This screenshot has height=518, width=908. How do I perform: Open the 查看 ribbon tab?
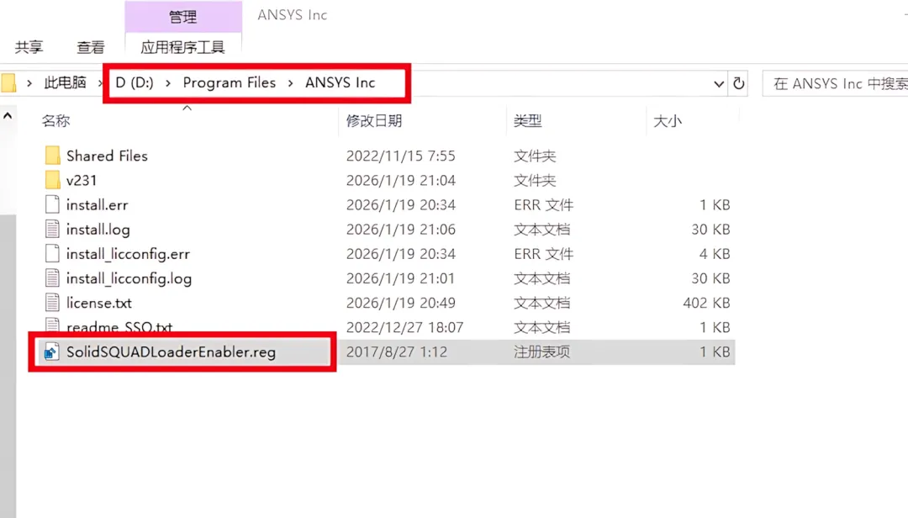[x=91, y=47]
